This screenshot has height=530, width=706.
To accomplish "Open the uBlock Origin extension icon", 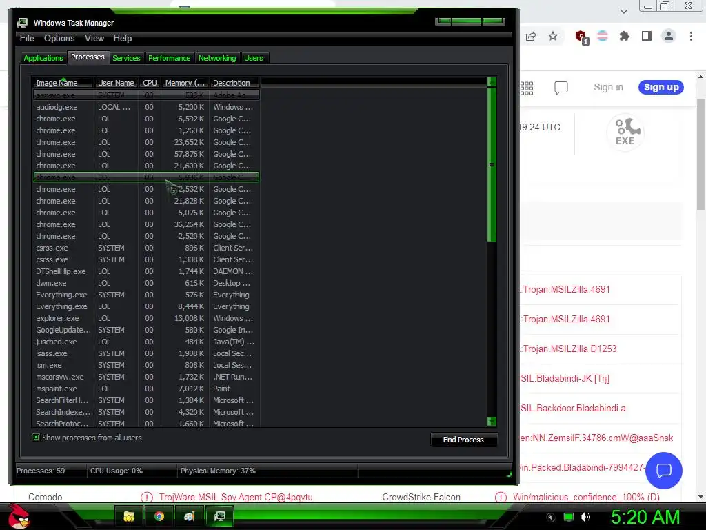I will click(582, 37).
